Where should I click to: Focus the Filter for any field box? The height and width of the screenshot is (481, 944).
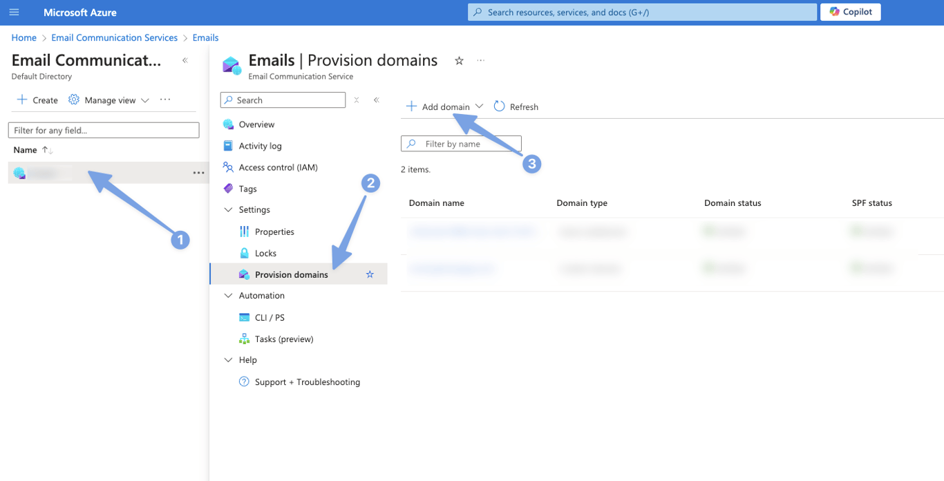pyautogui.click(x=104, y=130)
